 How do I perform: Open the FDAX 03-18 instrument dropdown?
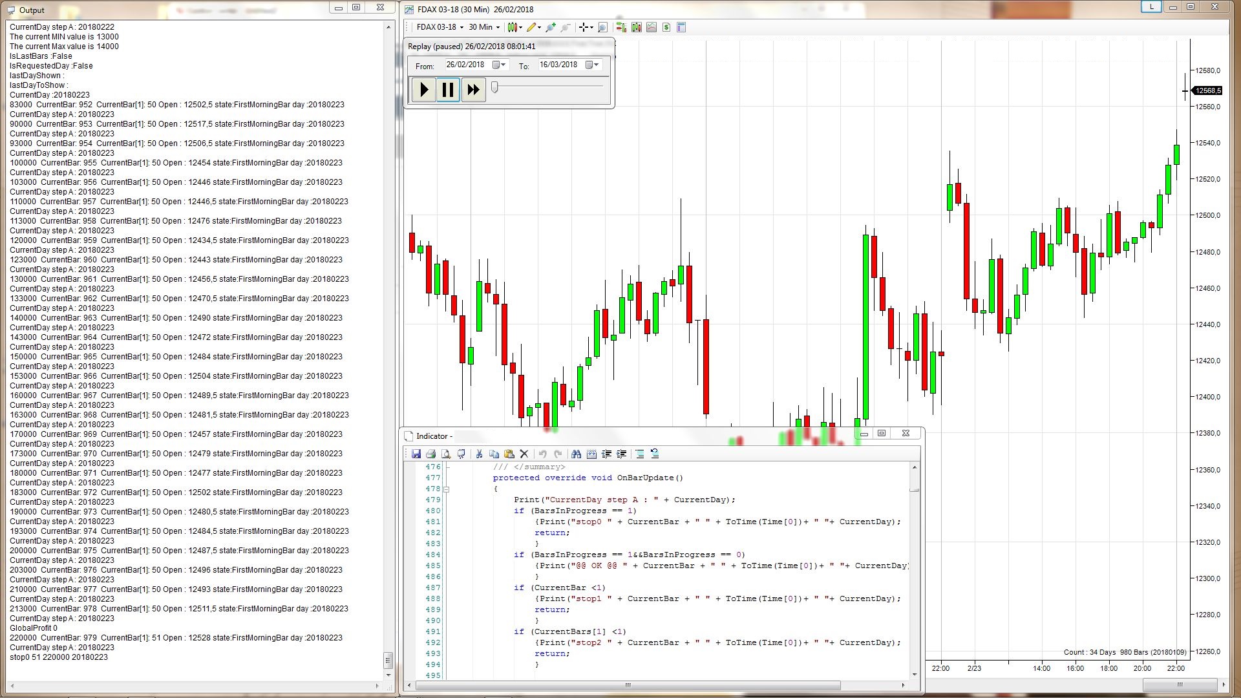click(x=440, y=27)
